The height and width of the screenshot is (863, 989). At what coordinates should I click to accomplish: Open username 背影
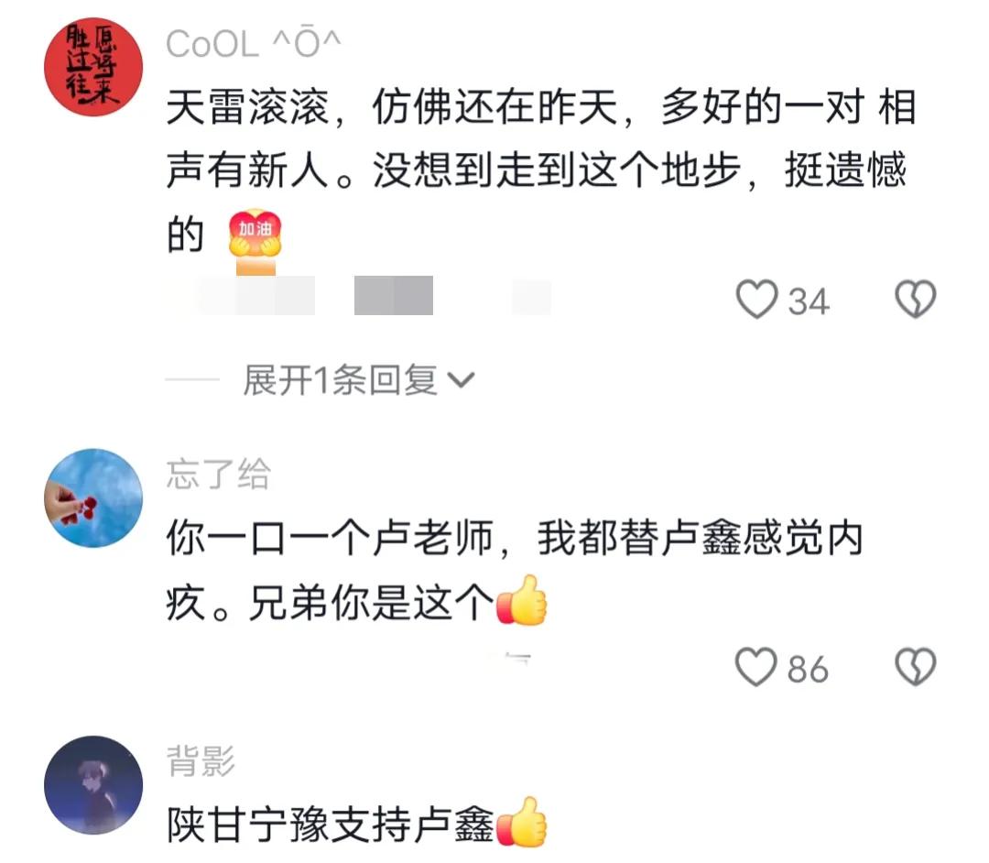point(201,760)
